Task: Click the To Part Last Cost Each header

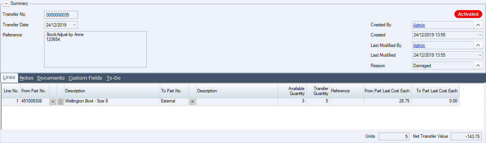Action: [x=435, y=91]
